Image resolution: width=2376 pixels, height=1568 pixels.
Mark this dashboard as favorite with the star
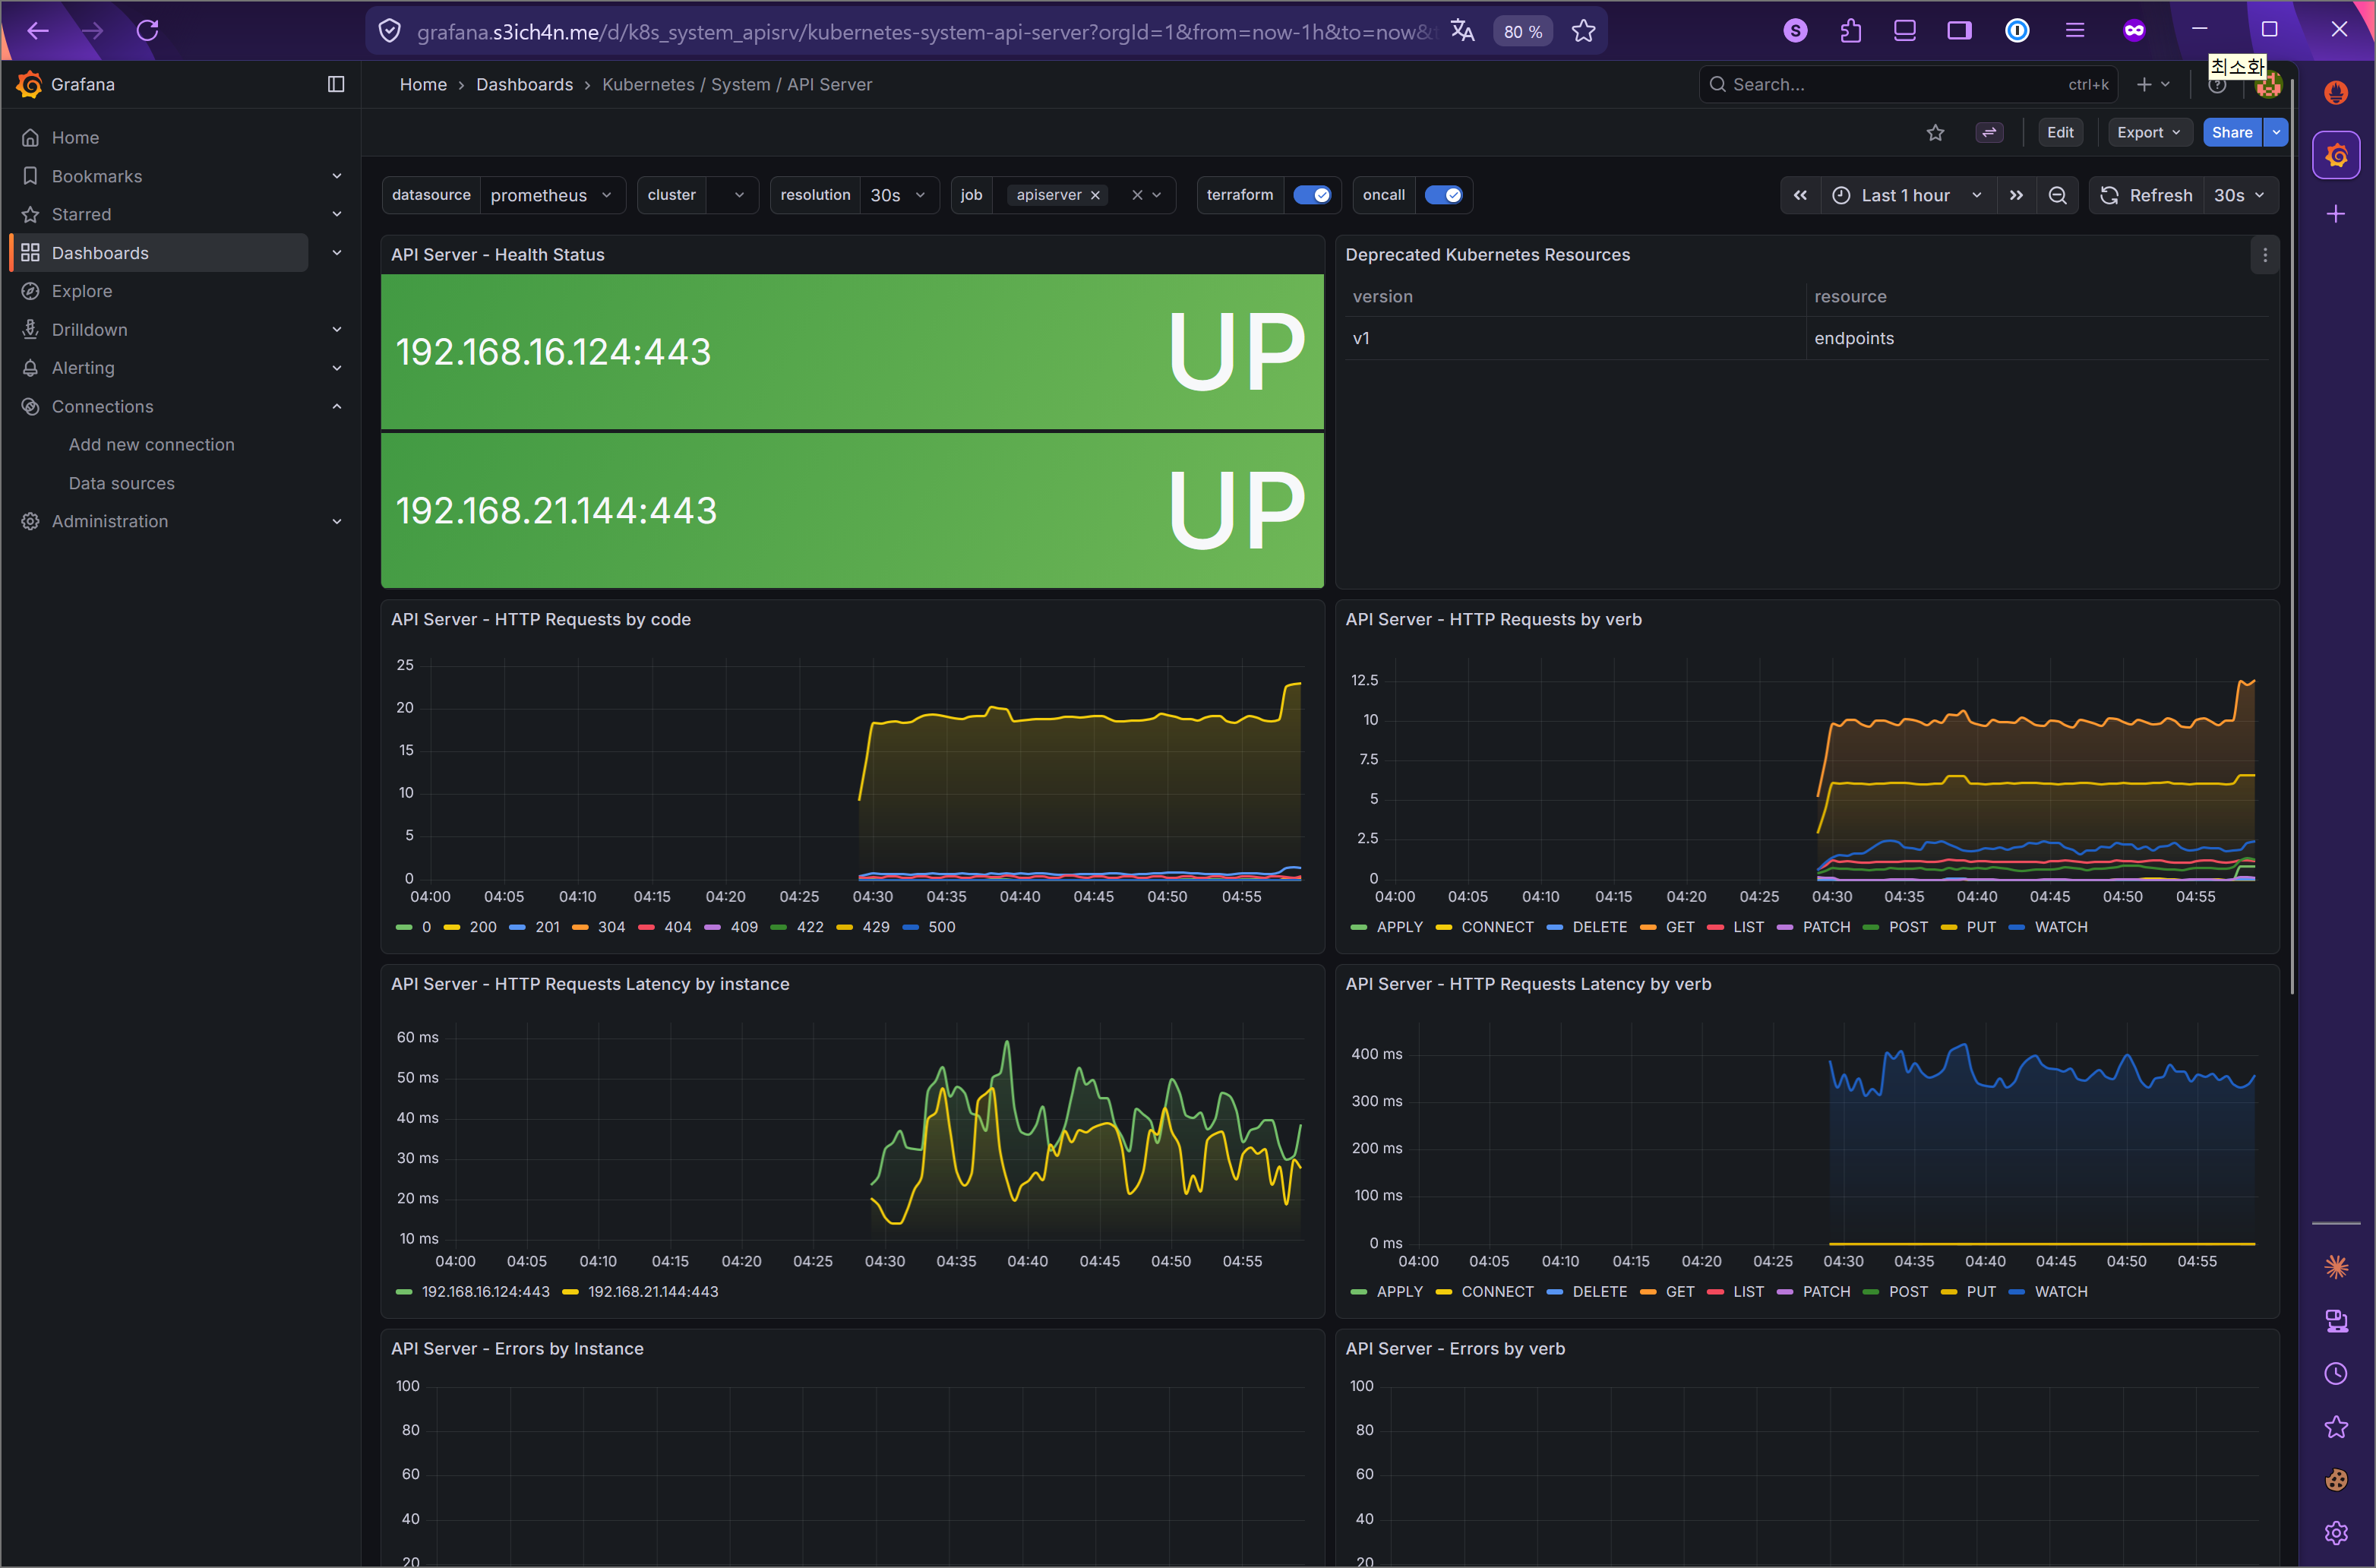[x=1936, y=132]
